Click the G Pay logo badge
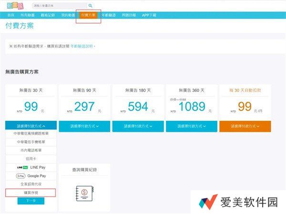This screenshot has height=214, width=286. [x=20, y=176]
